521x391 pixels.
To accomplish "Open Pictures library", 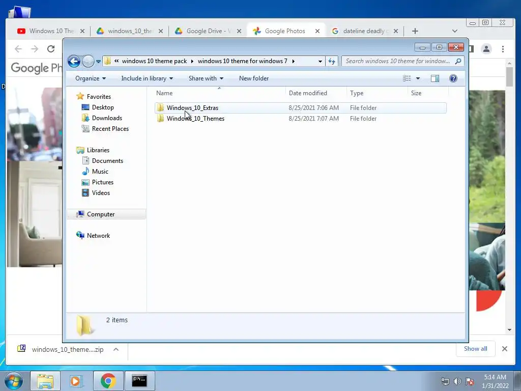I will [103, 182].
